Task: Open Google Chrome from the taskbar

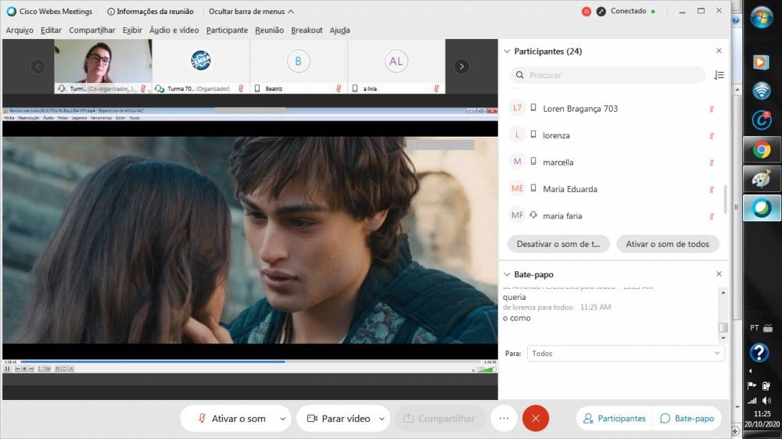Action: coord(761,149)
